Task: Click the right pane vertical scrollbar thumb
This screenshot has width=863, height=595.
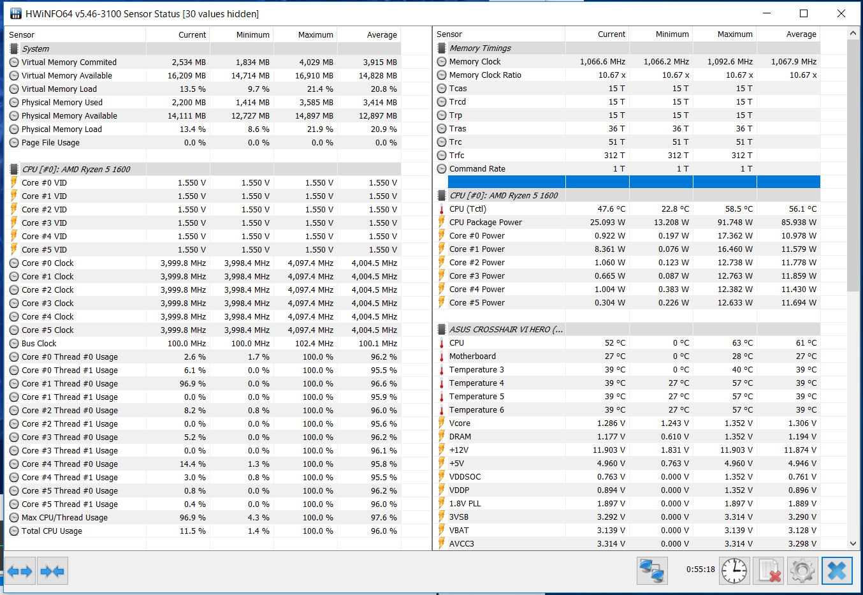Action: click(x=853, y=165)
